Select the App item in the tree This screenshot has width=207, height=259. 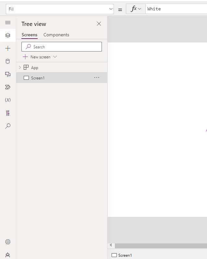(35, 67)
